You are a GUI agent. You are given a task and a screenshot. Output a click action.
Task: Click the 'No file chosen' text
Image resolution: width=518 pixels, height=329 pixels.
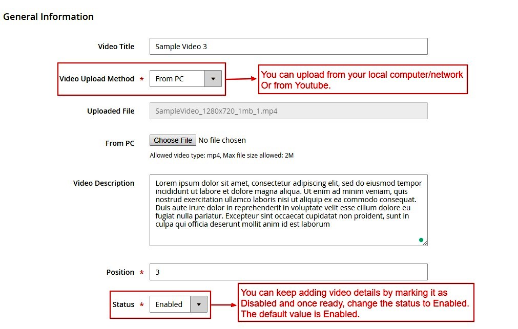pos(222,140)
